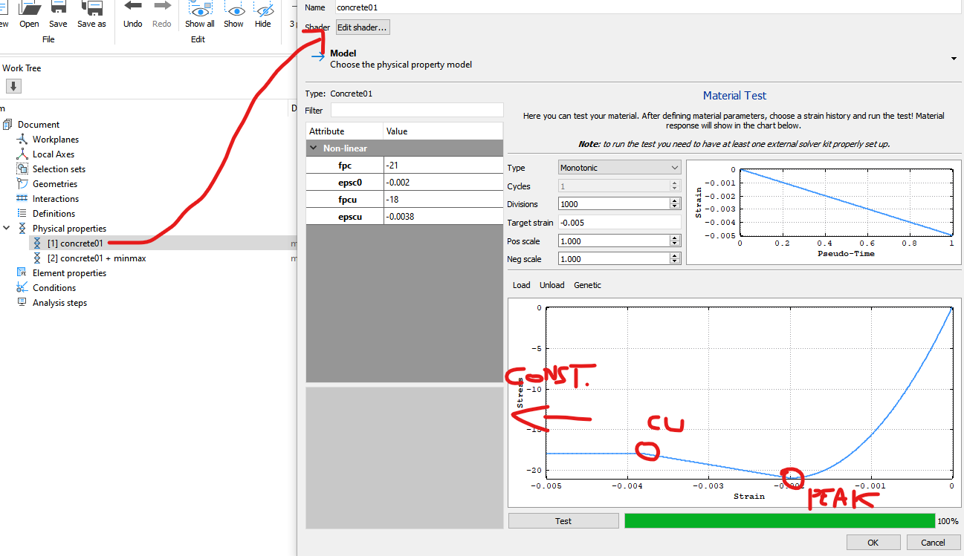This screenshot has height=556, width=964.
Task: Click the fpc value cell -21
Action: (x=444, y=165)
